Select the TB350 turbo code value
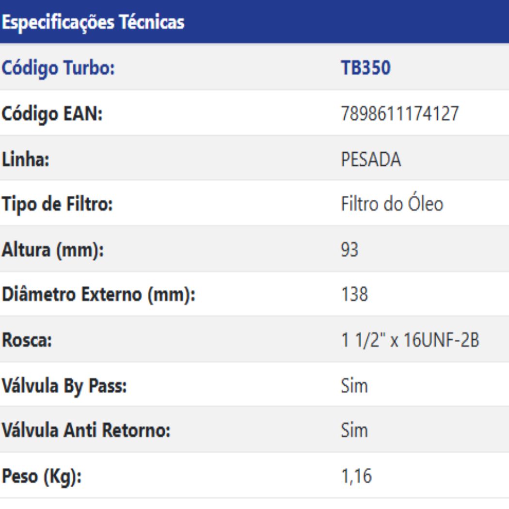The height and width of the screenshot is (509, 509). (x=366, y=68)
